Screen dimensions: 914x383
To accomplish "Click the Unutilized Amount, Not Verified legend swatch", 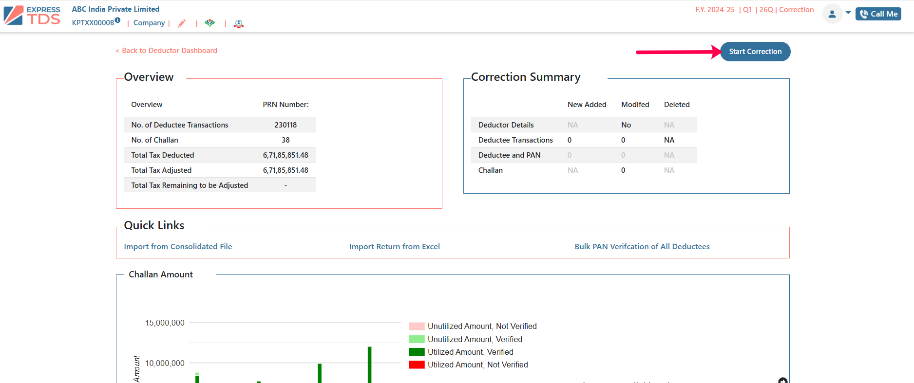I will [417, 326].
